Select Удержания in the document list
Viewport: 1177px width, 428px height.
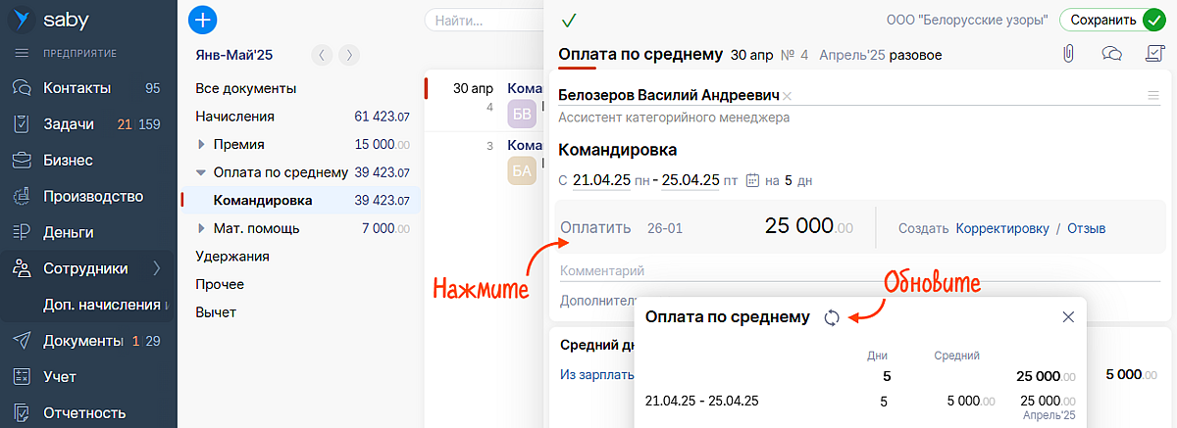[x=231, y=257]
